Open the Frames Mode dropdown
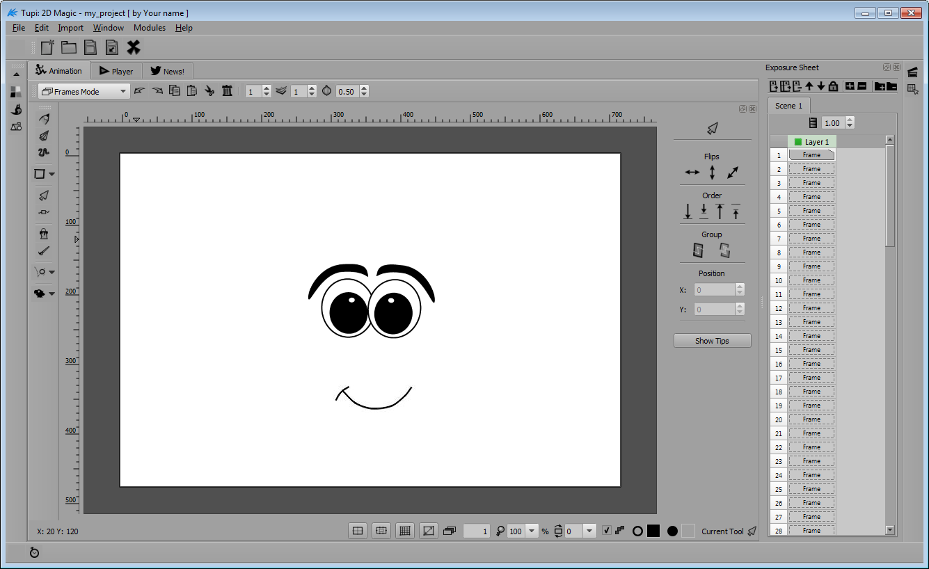This screenshot has width=929, height=569. point(84,91)
